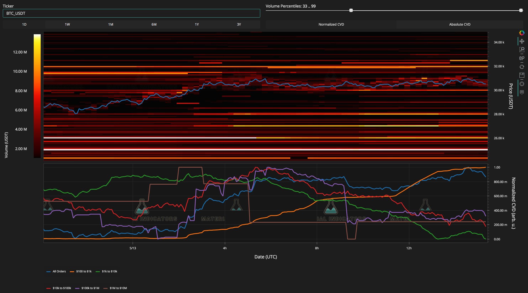Click the lower Volume Percentiles slider handle
Image resolution: width=528 pixels, height=293 pixels.
point(351,10)
